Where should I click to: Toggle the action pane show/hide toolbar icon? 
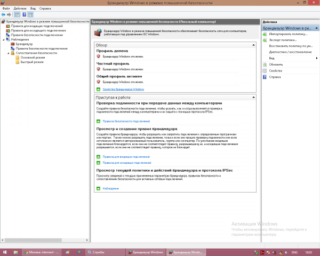pos(30,15)
